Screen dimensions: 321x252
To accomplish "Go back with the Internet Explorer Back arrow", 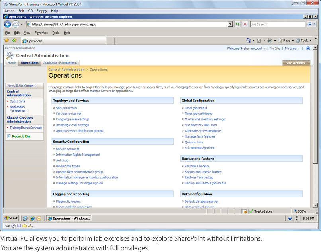I will click(x=8, y=24).
